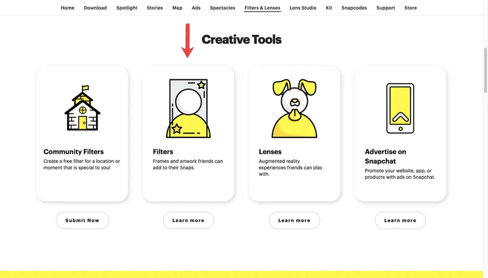Open the Support nav item

point(386,8)
